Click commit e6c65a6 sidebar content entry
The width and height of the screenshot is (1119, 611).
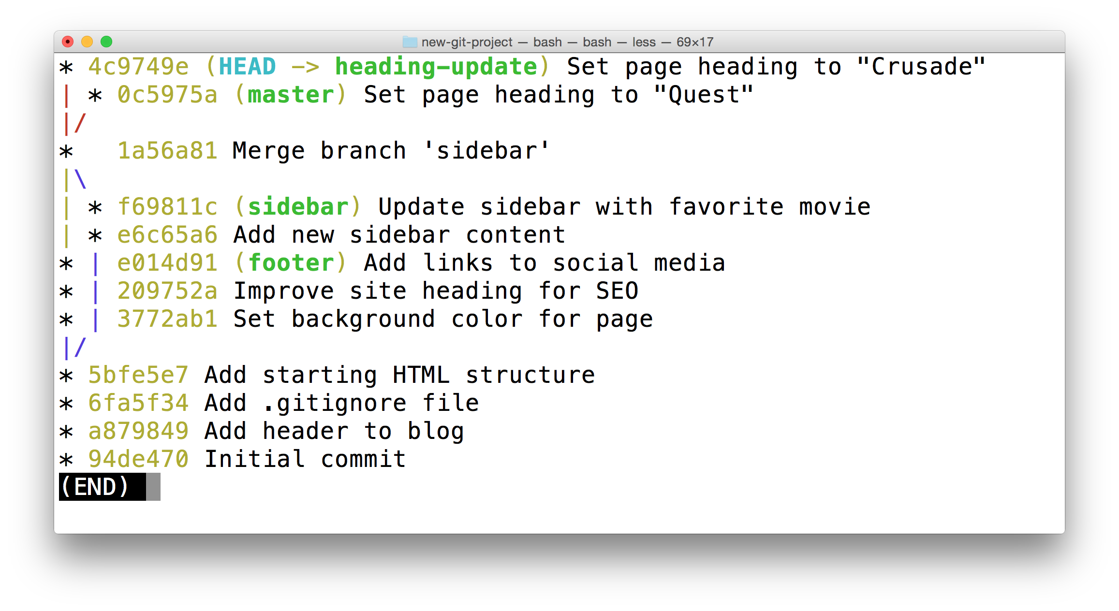tap(168, 234)
